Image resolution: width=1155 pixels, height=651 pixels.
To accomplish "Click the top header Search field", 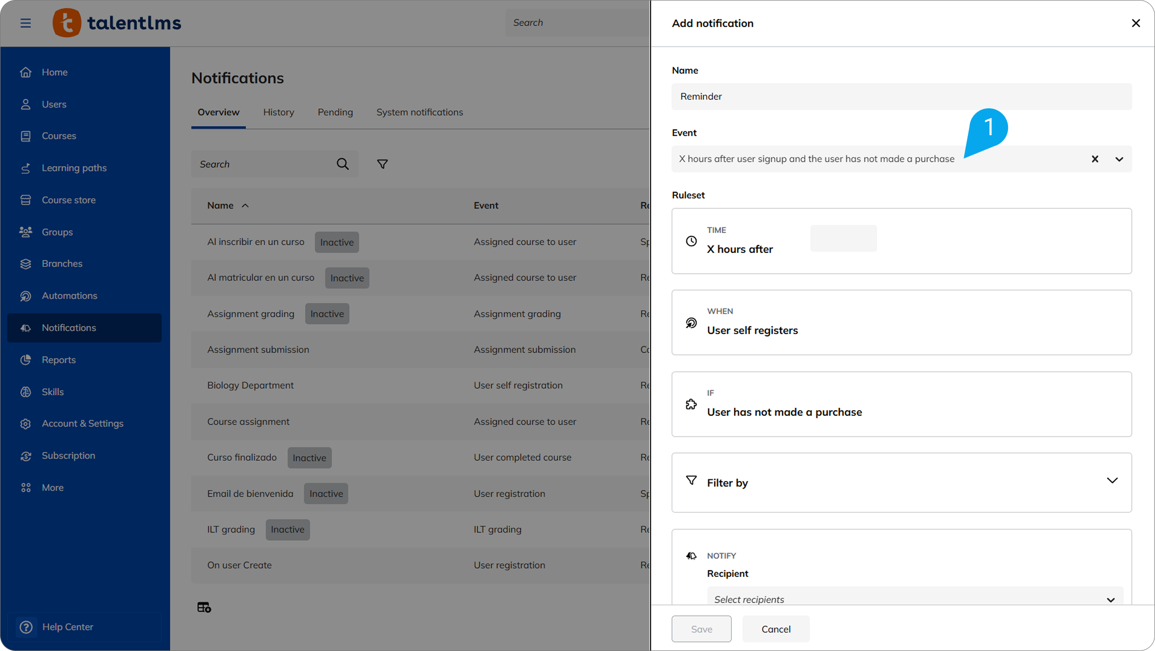I will (577, 23).
